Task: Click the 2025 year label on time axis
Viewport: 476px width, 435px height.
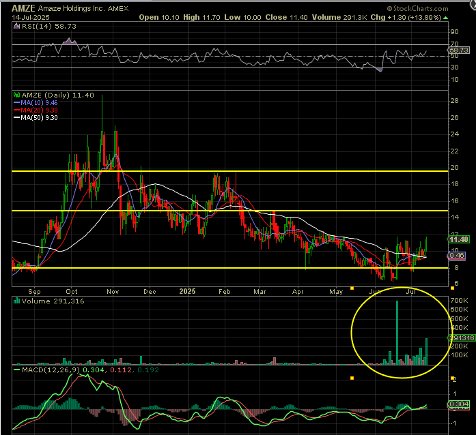Action: click(187, 291)
